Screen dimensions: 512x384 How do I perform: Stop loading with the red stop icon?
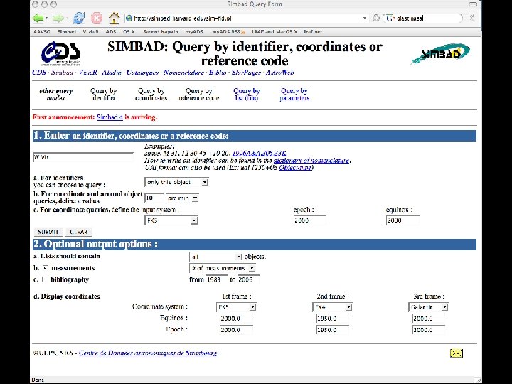coord(96,18)
